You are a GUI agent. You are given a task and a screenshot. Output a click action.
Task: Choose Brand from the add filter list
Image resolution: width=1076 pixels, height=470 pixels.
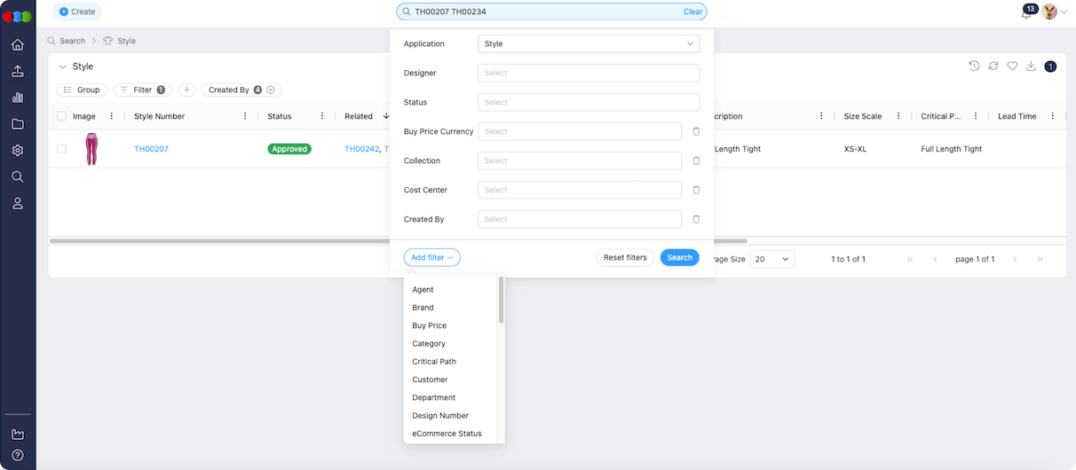[423, 308]
